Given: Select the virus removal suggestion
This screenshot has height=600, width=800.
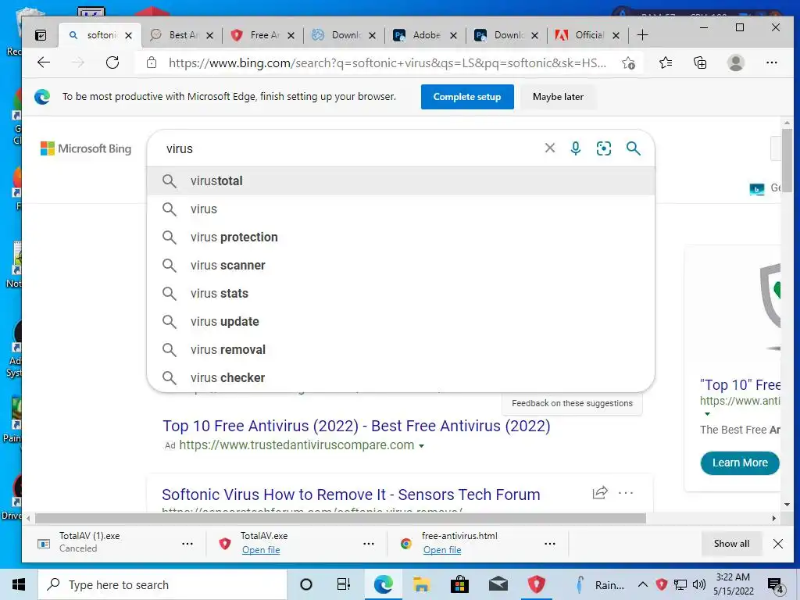Looking at the screenshot, I should 401,349.
